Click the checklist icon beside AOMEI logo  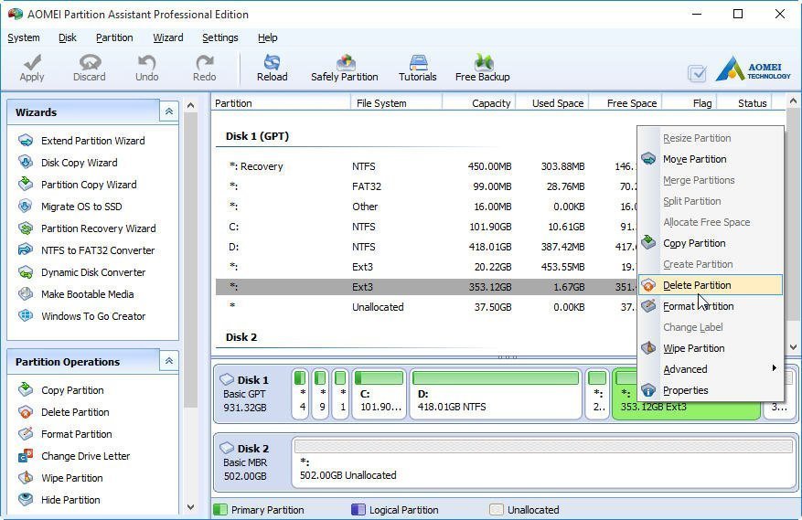click(697, 73)
